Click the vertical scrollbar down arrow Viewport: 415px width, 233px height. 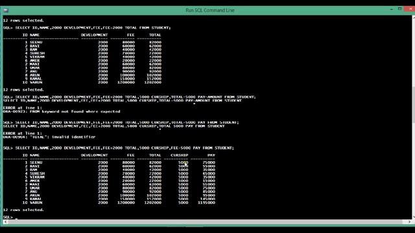[414, 217]
